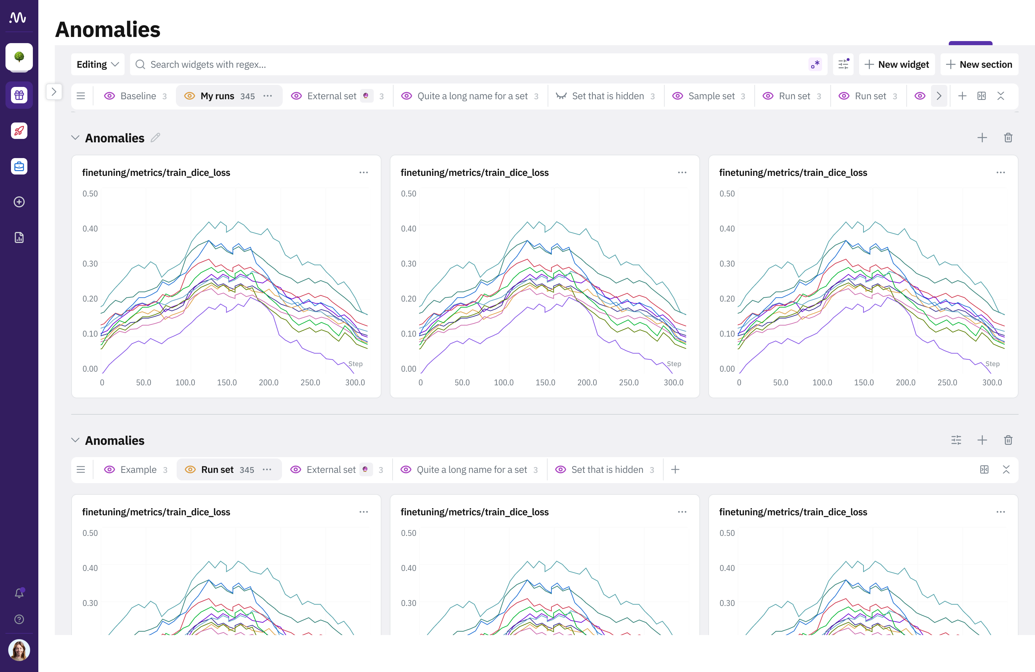Collapse the second Anomalies section
The image size is (1035, 672).
coord(75,440)
